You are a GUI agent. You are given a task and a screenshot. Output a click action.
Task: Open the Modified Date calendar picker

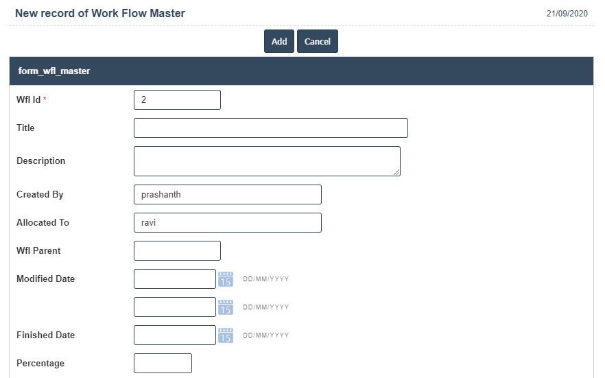pos(226,279)
